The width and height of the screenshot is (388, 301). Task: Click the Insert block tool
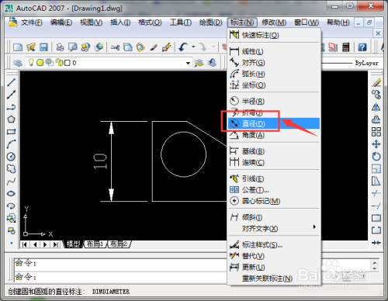coord(11,219)
